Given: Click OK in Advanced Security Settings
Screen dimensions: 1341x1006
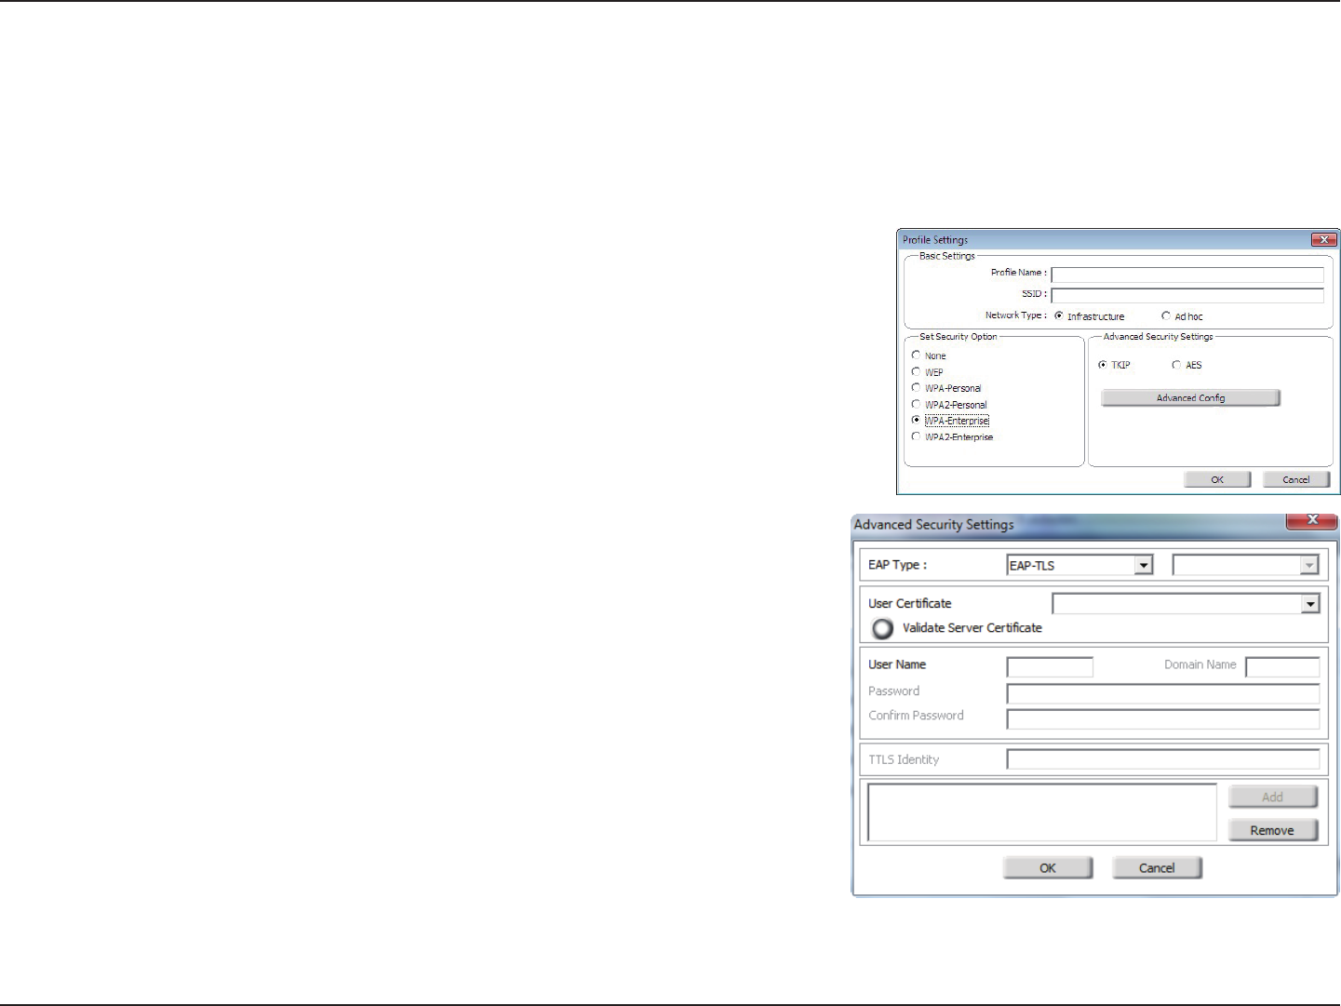Looking at the screenshot, I should point(1048,867).
